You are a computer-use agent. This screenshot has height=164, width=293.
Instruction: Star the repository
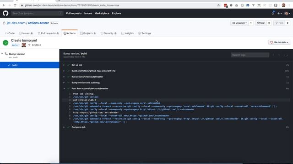pos(261,23)
